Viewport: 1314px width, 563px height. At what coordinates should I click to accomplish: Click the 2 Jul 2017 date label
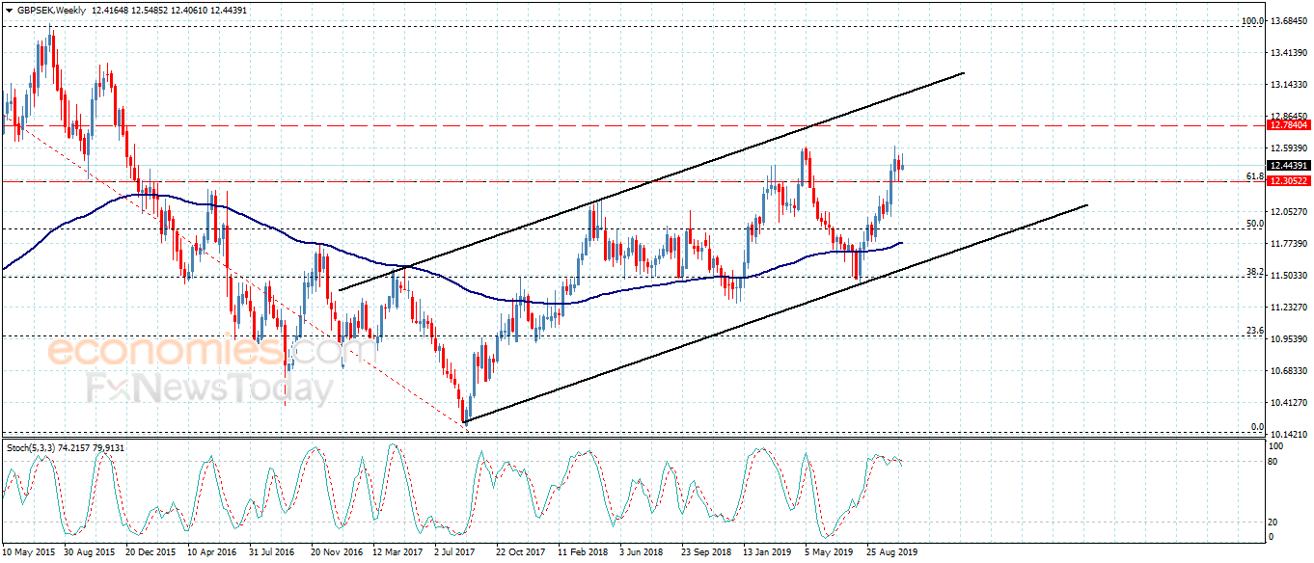click(454, 552)
